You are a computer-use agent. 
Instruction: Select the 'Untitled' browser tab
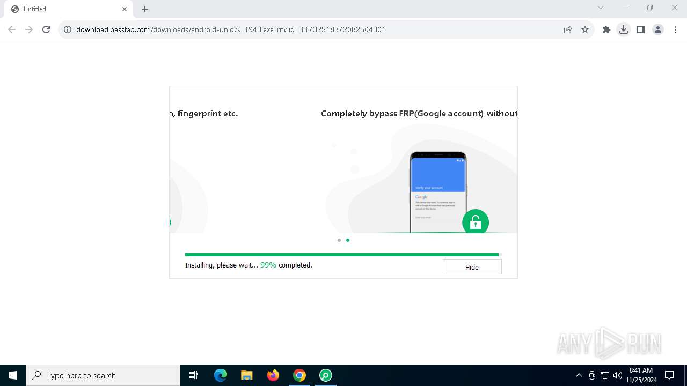point(69,9)
